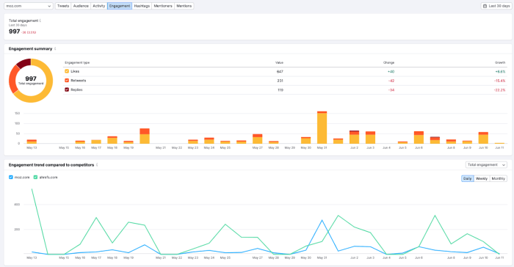
Task: Switch to the Tweets tab
Action: pos(63,6)
